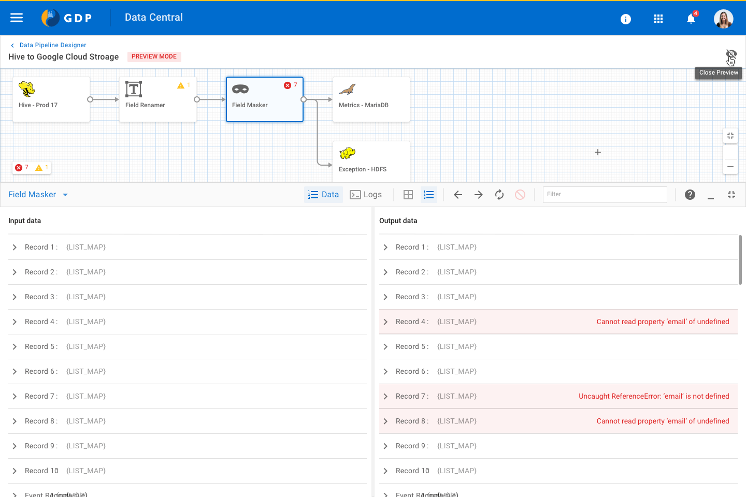The image size is (746, 497).
Task: Expand input Record 1 row
Action: [15, 247]
